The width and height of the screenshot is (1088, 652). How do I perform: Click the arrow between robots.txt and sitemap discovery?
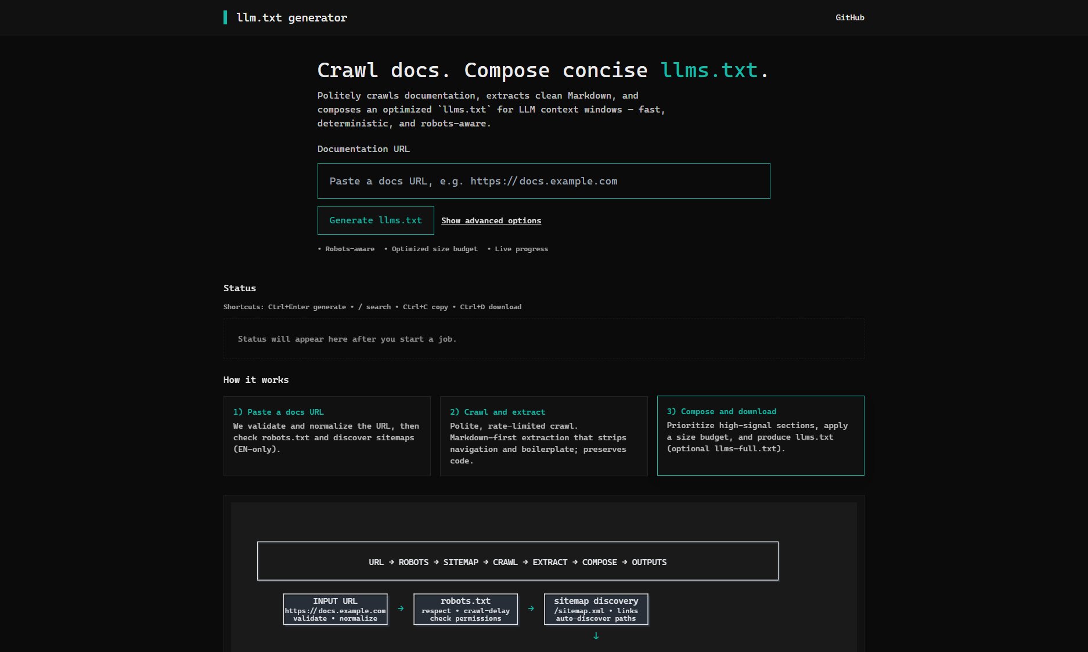click(x=531, y=608)
